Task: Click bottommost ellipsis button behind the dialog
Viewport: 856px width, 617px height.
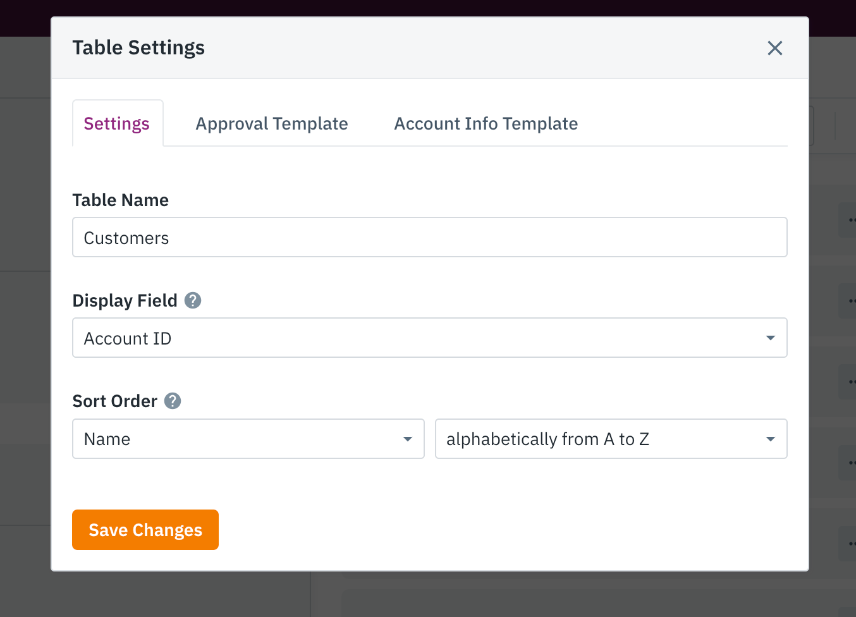Action: (x=849, y=543)
